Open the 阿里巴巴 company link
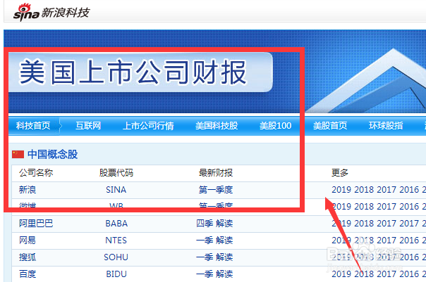 36,224
